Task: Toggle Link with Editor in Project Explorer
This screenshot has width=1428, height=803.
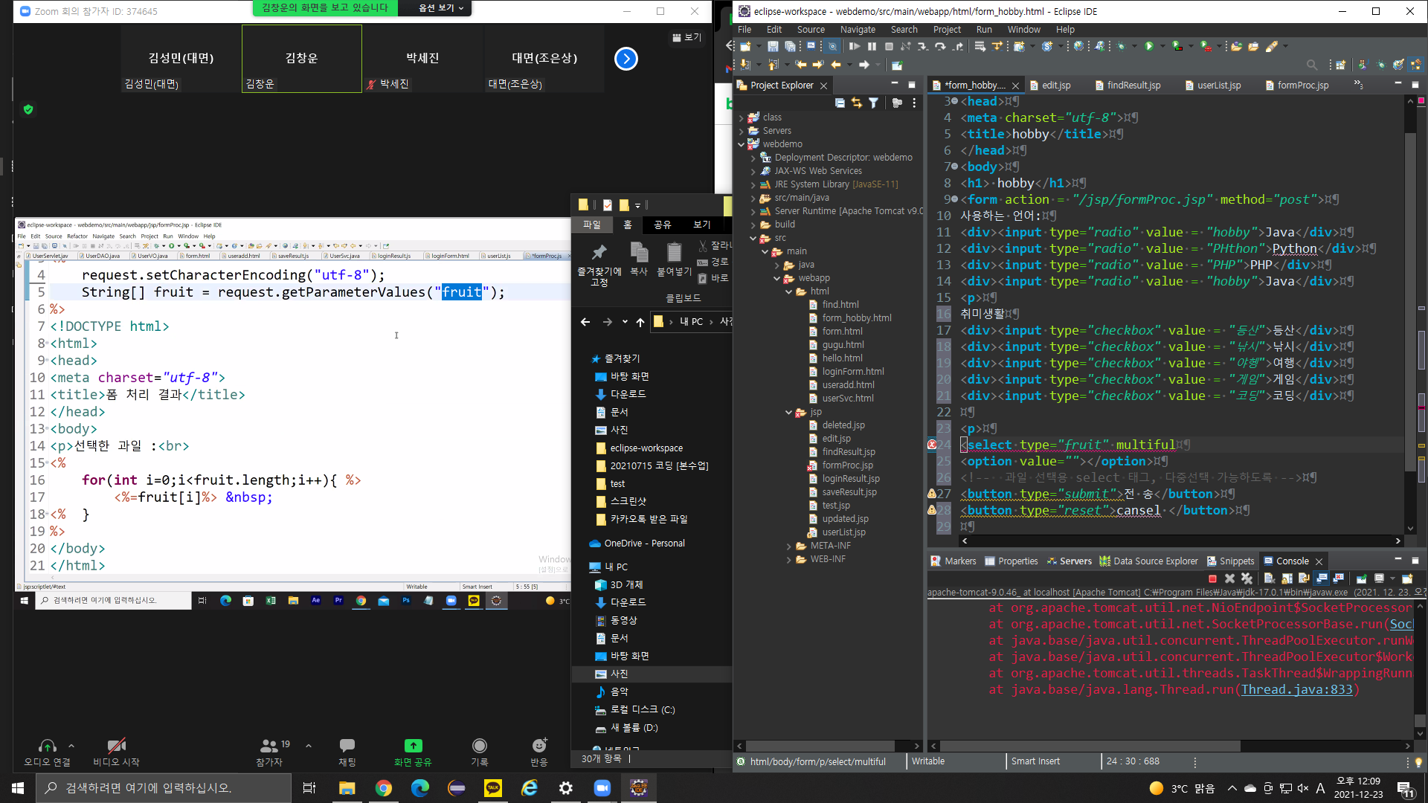Action: pyautogui.click(x=857, y=103)
